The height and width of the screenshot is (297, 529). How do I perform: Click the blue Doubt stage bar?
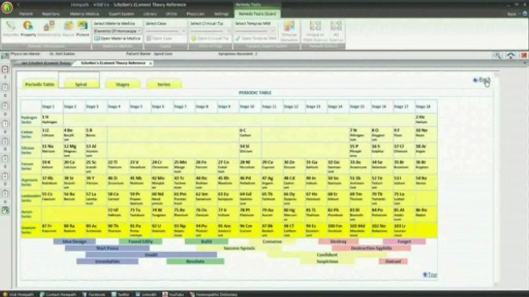pos(151,255)
